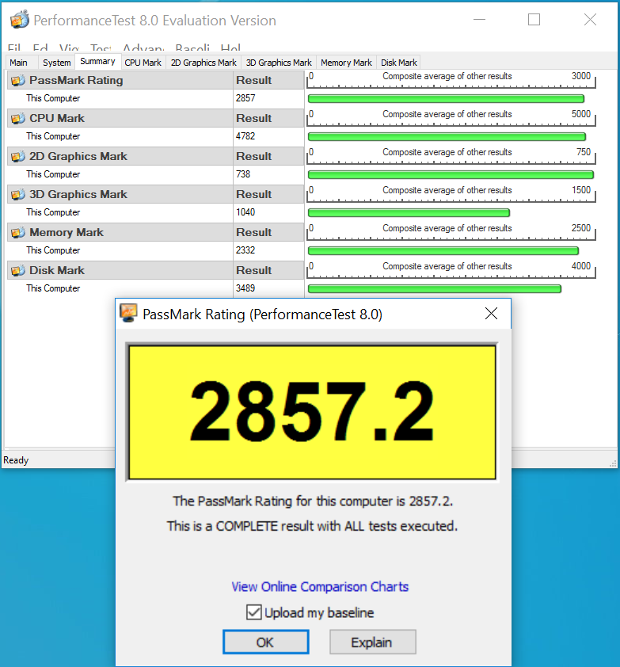
Task: Open View Online Comparison Charts link
Action: click(320, 587)
